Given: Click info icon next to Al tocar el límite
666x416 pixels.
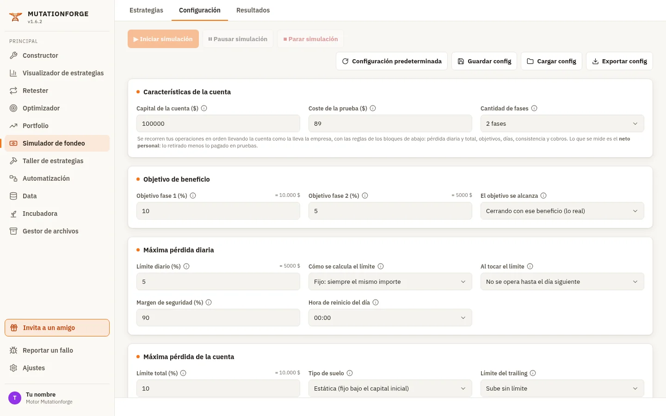Looking at the screenshot, I should pos(530,266).
